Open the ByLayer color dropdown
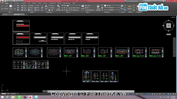The height and width of the screenshot is (99, 177). [x=112, y=5]
